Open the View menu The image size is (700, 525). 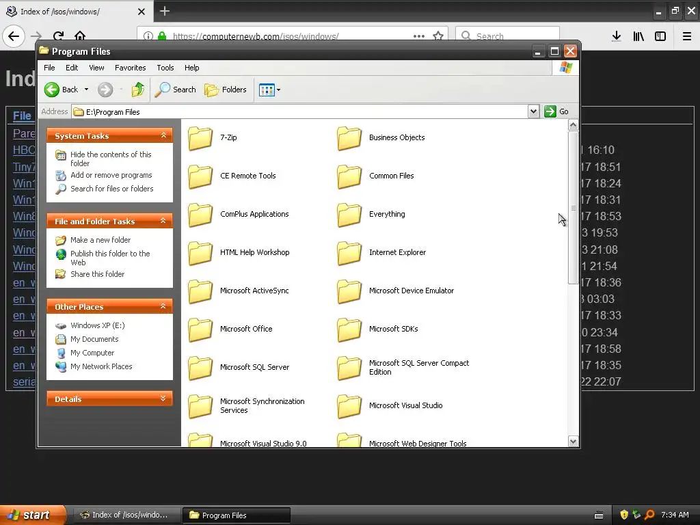tap(96, 68)
